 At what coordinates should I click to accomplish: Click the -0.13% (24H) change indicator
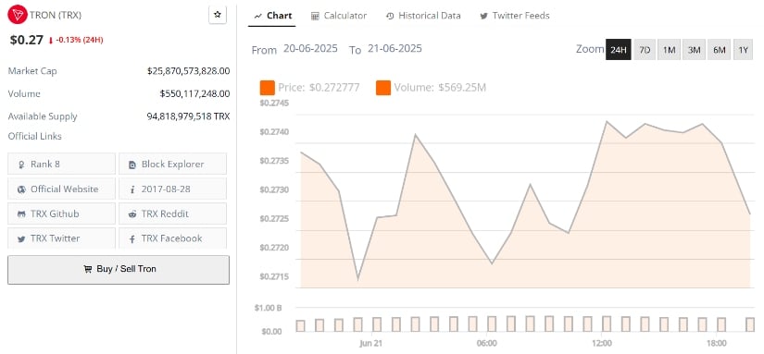(x=76, y=41)
